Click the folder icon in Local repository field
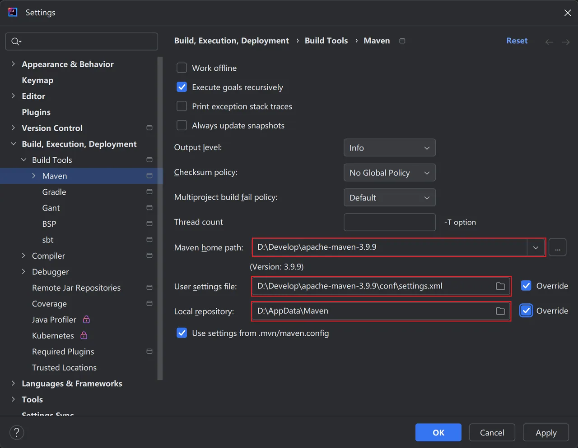578x448 pixels. tap(500, 311)
